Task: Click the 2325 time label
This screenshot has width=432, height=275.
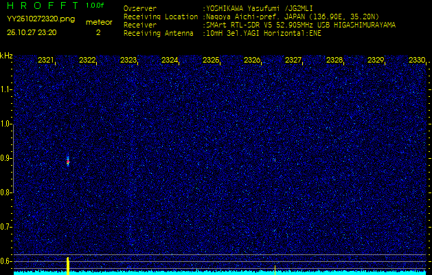Action: (211, 60)
